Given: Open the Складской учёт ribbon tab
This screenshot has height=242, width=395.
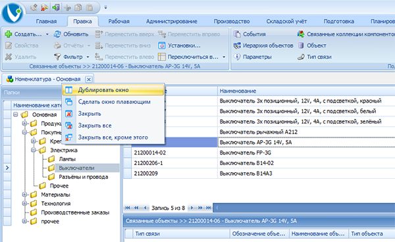Looking at the screenshot, I should pyautogui.click(x=286, y=22).
